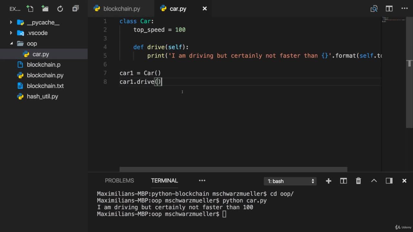Place cursor on 'class Car:' line

(136, 21)
